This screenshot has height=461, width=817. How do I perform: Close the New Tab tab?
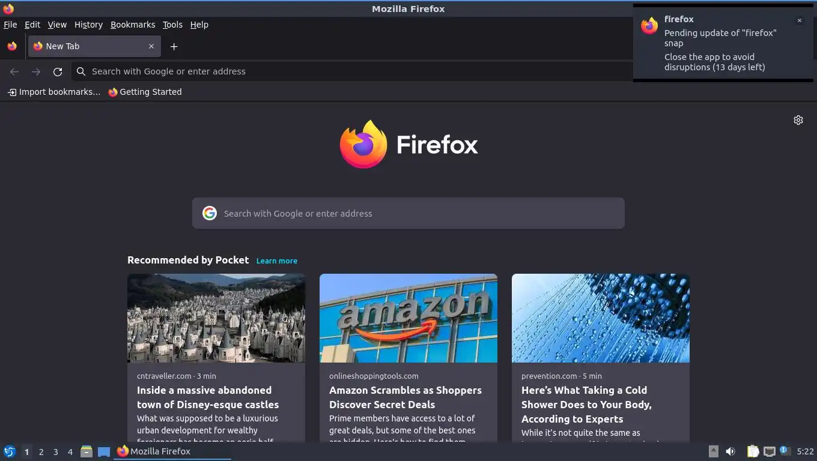coord(151,46)
